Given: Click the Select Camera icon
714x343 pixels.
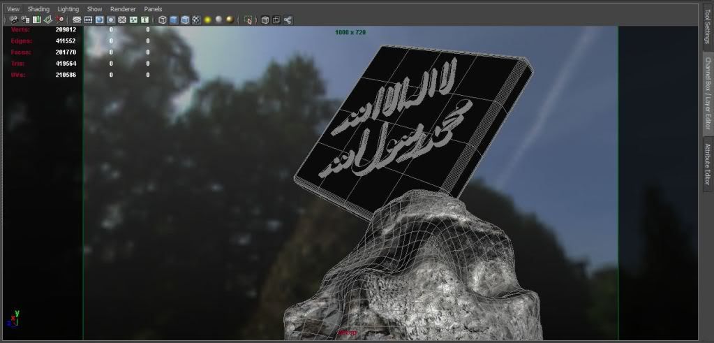Looking at the screenshot, I should pos(14,20).
